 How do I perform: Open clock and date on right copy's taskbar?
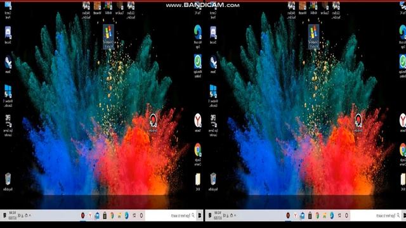click(x=218, y=215)
